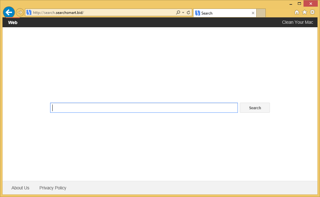Click the blue Back arrow button

[9, 12]
